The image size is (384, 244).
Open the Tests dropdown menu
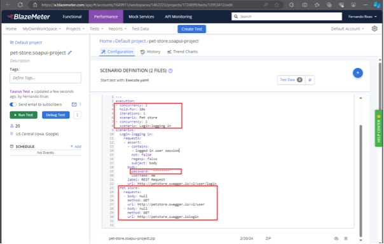coord(97,29)
